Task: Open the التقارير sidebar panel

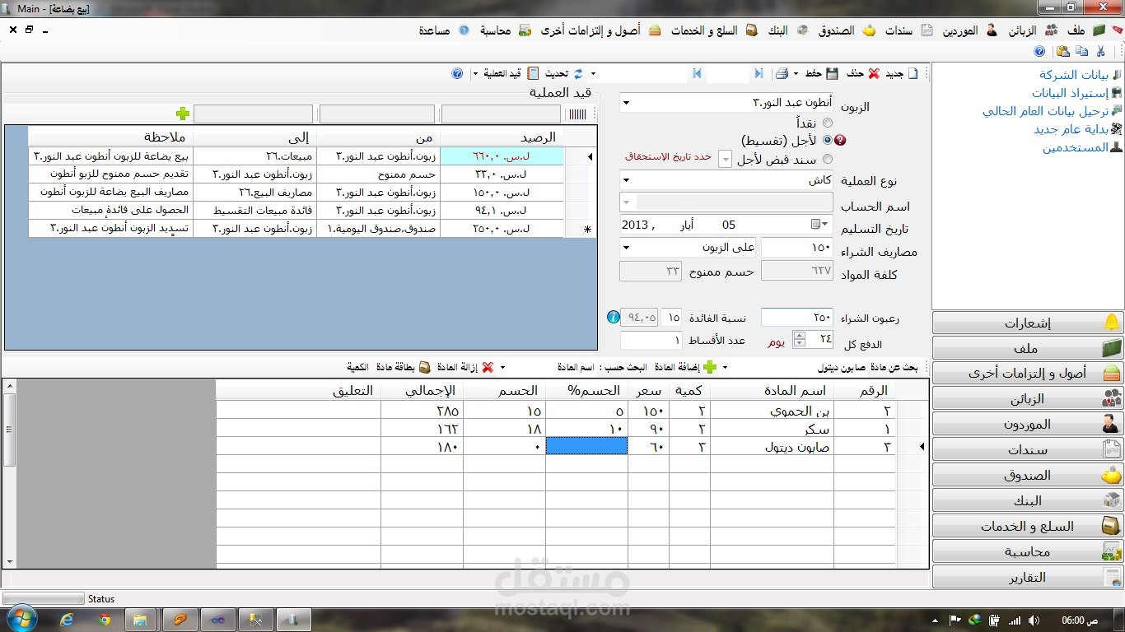Action: coord(1025,576)
